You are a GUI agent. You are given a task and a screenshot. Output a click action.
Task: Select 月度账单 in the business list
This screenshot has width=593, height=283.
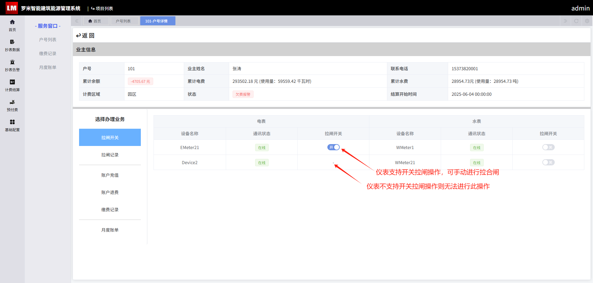coord(110,230)
